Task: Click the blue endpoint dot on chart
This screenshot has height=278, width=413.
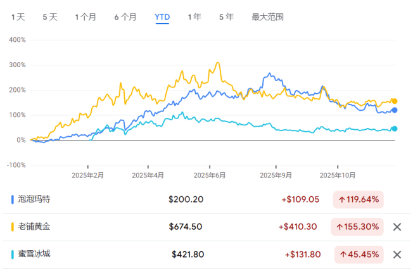Action: [394, 110]
